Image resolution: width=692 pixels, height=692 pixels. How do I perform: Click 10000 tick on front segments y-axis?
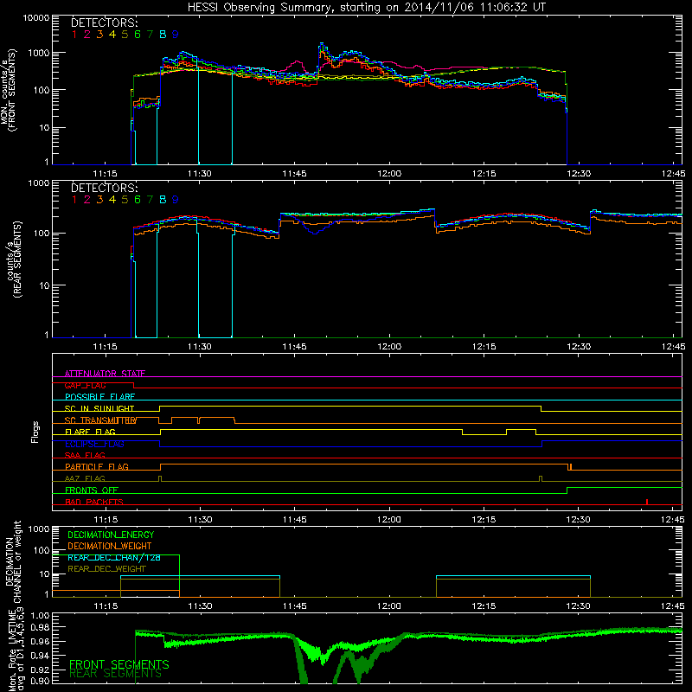pos(36,17)
